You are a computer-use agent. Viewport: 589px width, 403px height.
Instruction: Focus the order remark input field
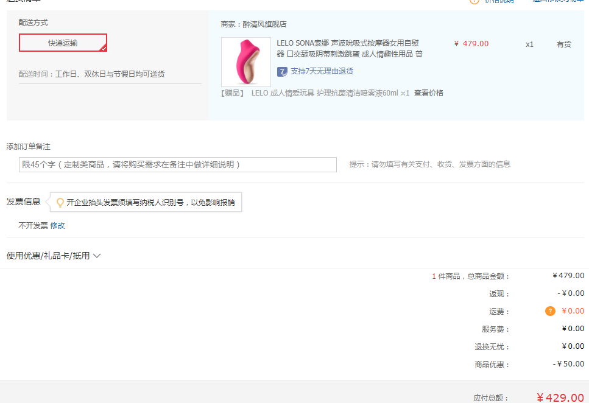point(178,164)
